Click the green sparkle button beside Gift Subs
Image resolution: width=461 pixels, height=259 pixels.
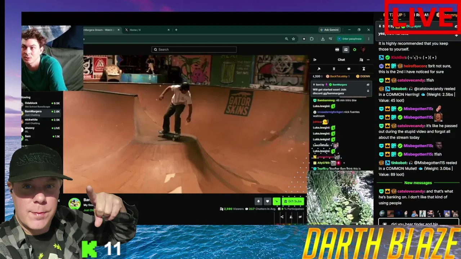coord(277,201)
